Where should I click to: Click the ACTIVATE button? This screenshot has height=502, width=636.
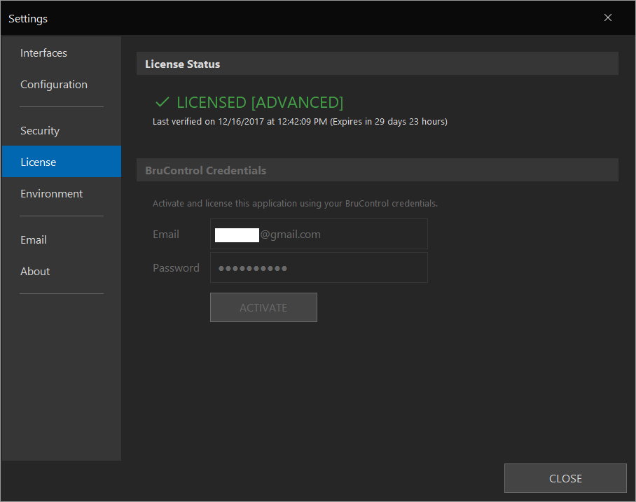tap(263, 307)
